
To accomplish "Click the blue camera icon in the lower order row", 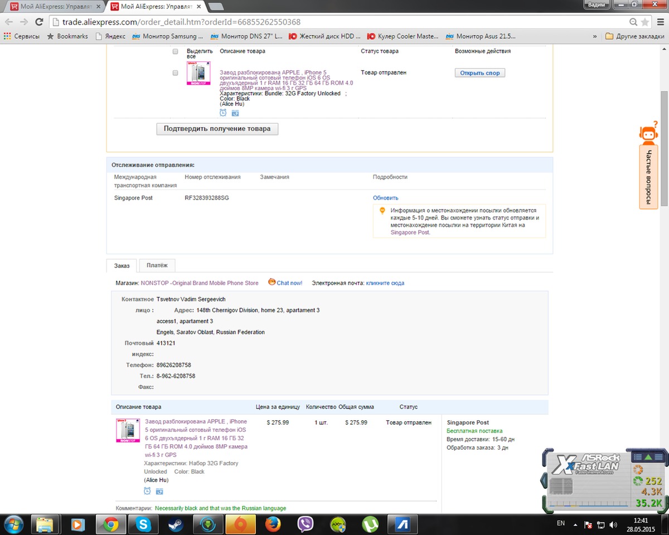I will pyautogui.click(x=159, y=491).
